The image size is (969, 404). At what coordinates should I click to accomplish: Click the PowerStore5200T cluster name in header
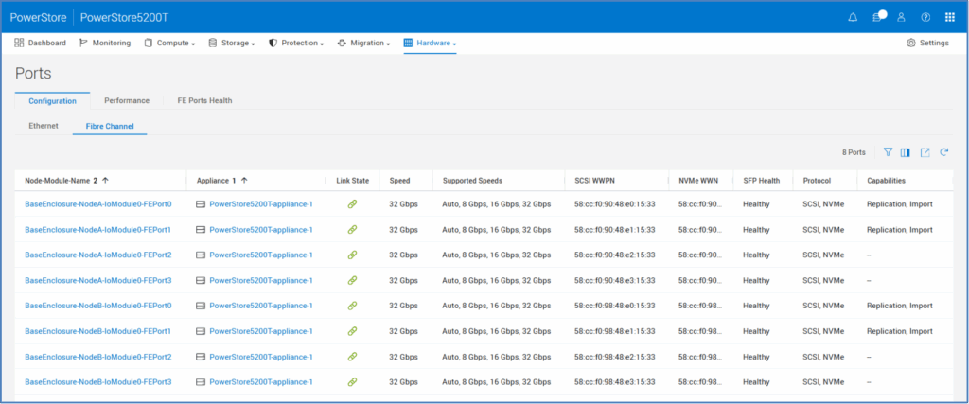tap(124, 17)
